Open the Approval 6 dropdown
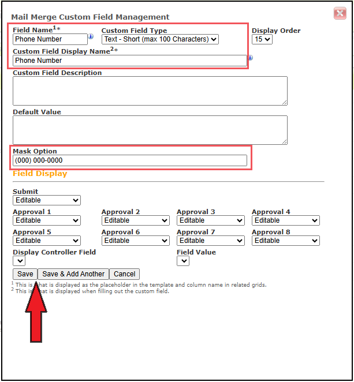354x382 pixels. click(135, 241)
